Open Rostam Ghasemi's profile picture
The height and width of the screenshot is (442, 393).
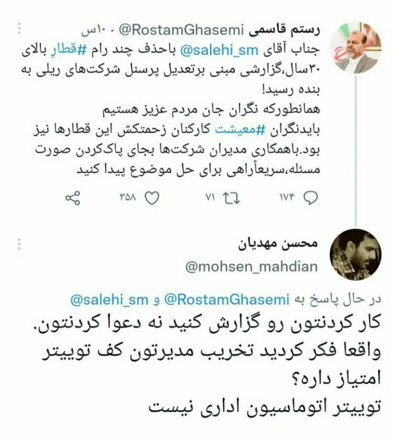pos(356,47)
